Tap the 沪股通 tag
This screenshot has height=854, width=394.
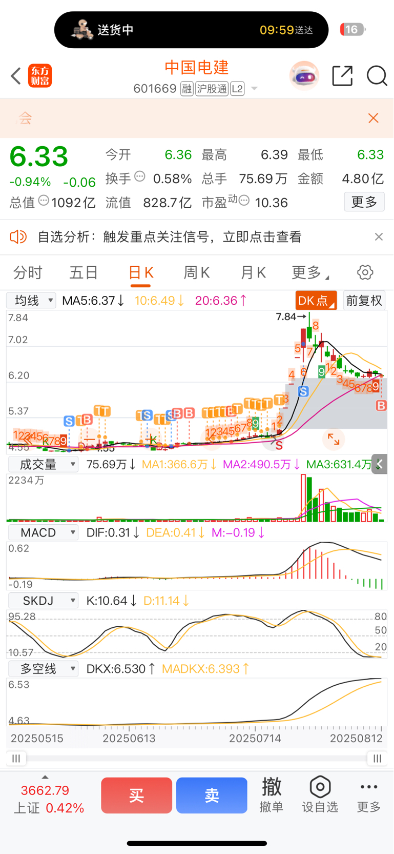(x=212, y=89)
